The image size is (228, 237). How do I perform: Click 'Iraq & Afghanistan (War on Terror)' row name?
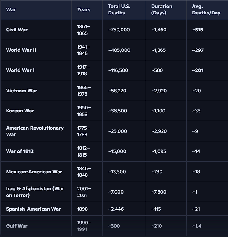35,192
